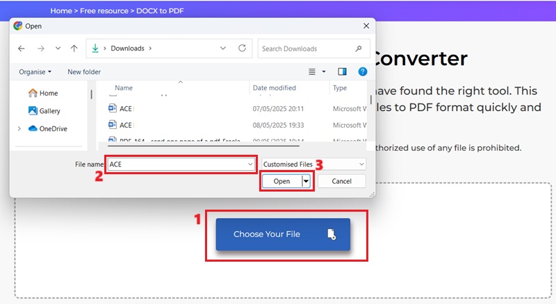Click the green Downloads icon in address bar

coord(95,48)
